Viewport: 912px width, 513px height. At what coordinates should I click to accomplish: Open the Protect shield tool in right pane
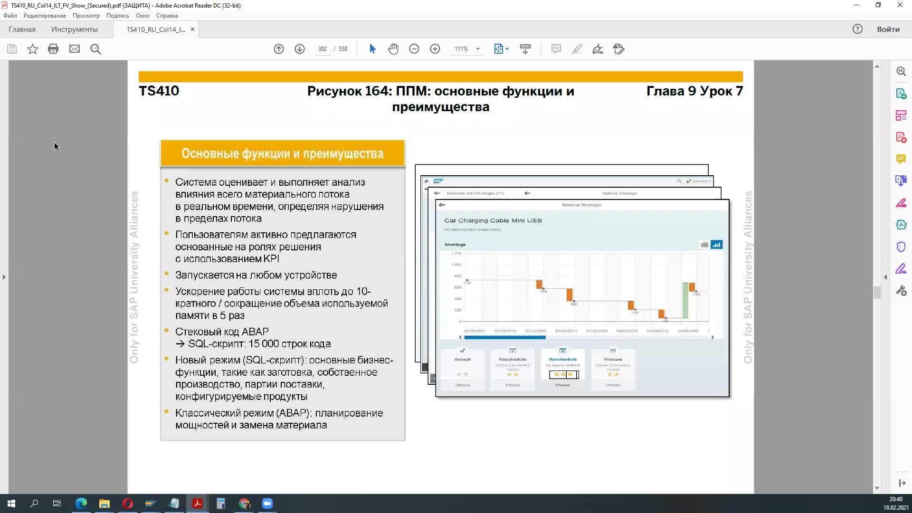click(901, 247)
